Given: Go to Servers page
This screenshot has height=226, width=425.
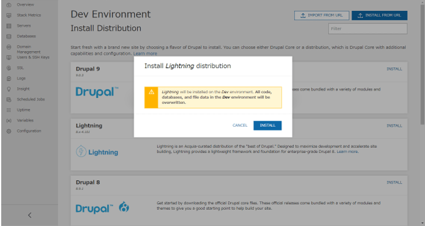Looking at the screenshot, I should (24, 26).
